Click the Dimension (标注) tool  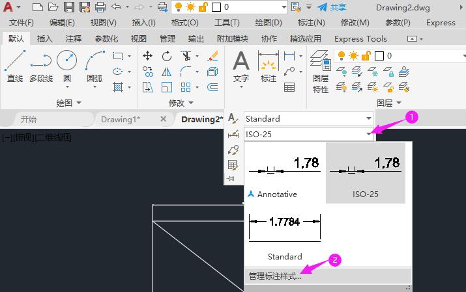click(x=269, y=66)
